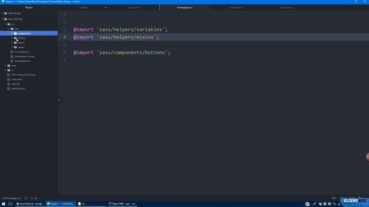
Task: Expand the helpers folder arrow
Action: 12,38
